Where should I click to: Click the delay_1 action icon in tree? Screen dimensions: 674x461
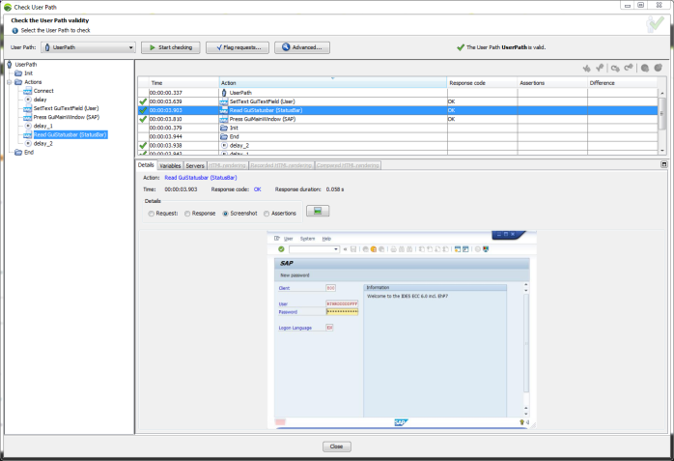[28, 126]
